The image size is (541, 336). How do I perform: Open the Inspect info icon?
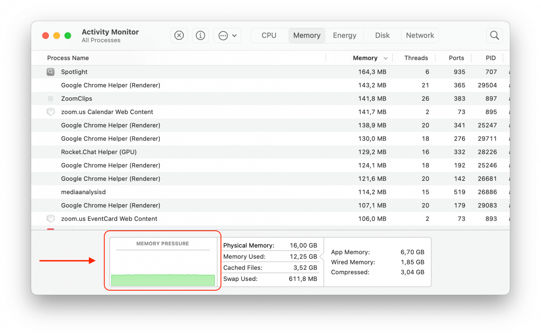[x=200, y=35]
